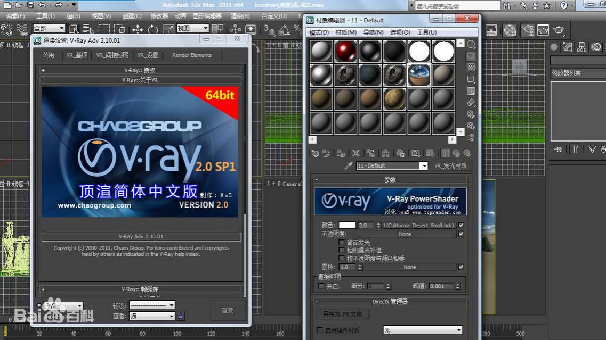Image resolution: width=606 pixels, height=340 pixels.
Task: Toggle the color map enable checkbox
Action: (x=460, y=225)
